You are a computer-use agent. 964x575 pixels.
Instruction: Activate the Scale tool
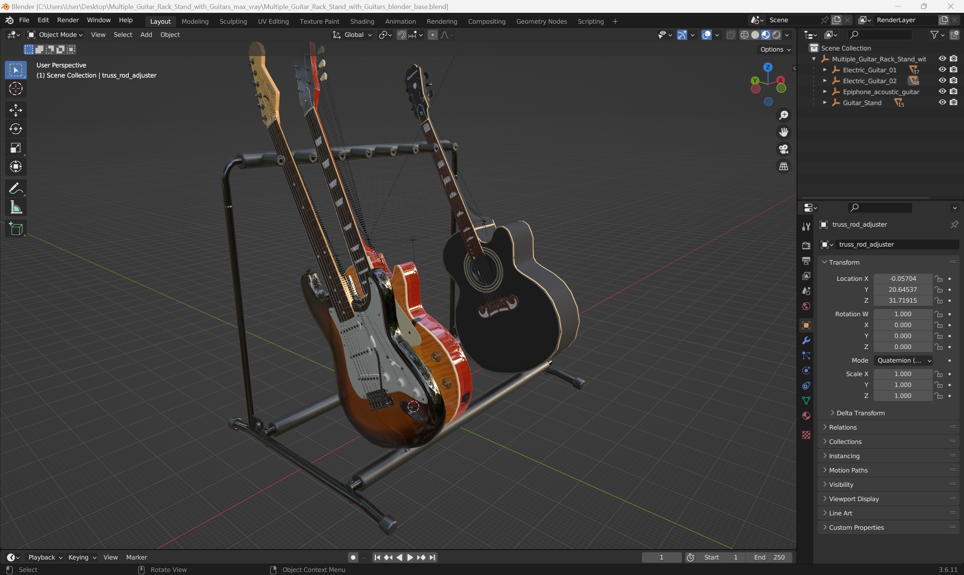[16, 148]
